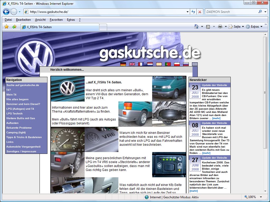270x202 pixels.
Task: Open the 100% zoom level dropdown
Action: click(x=261, y=197)
